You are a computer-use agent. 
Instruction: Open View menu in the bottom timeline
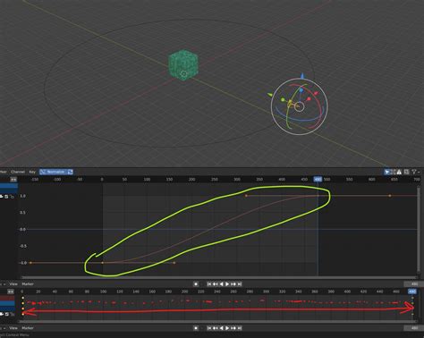tap(13, 328)
